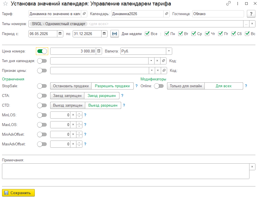Show help for MaxLOS field
The width and height of the screenshot is (260, 199).
[x=85, y=125]
